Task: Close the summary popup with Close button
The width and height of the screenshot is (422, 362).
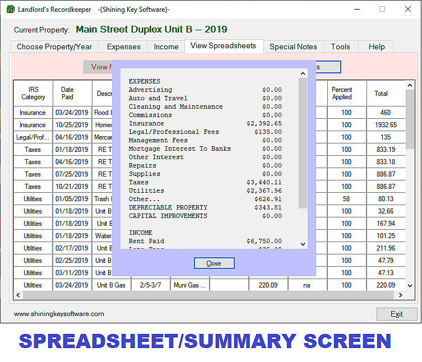Action: 214,263
